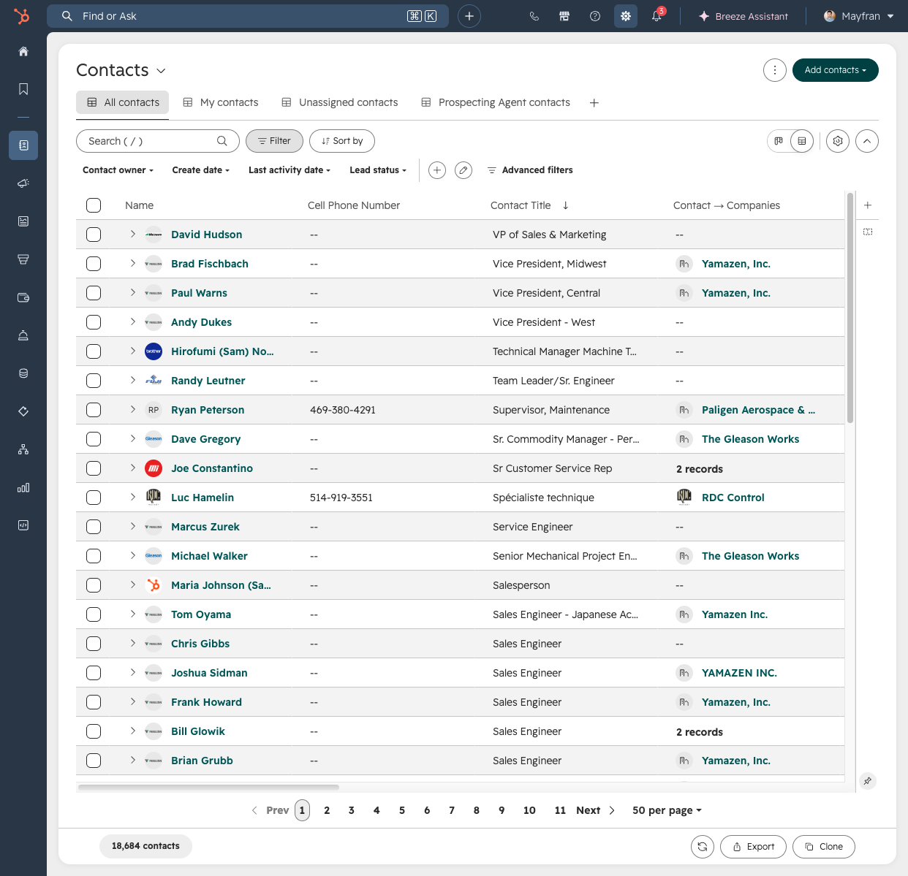Open the Marketplace icon in top bar
908x876 pixels.
point(564,16)
